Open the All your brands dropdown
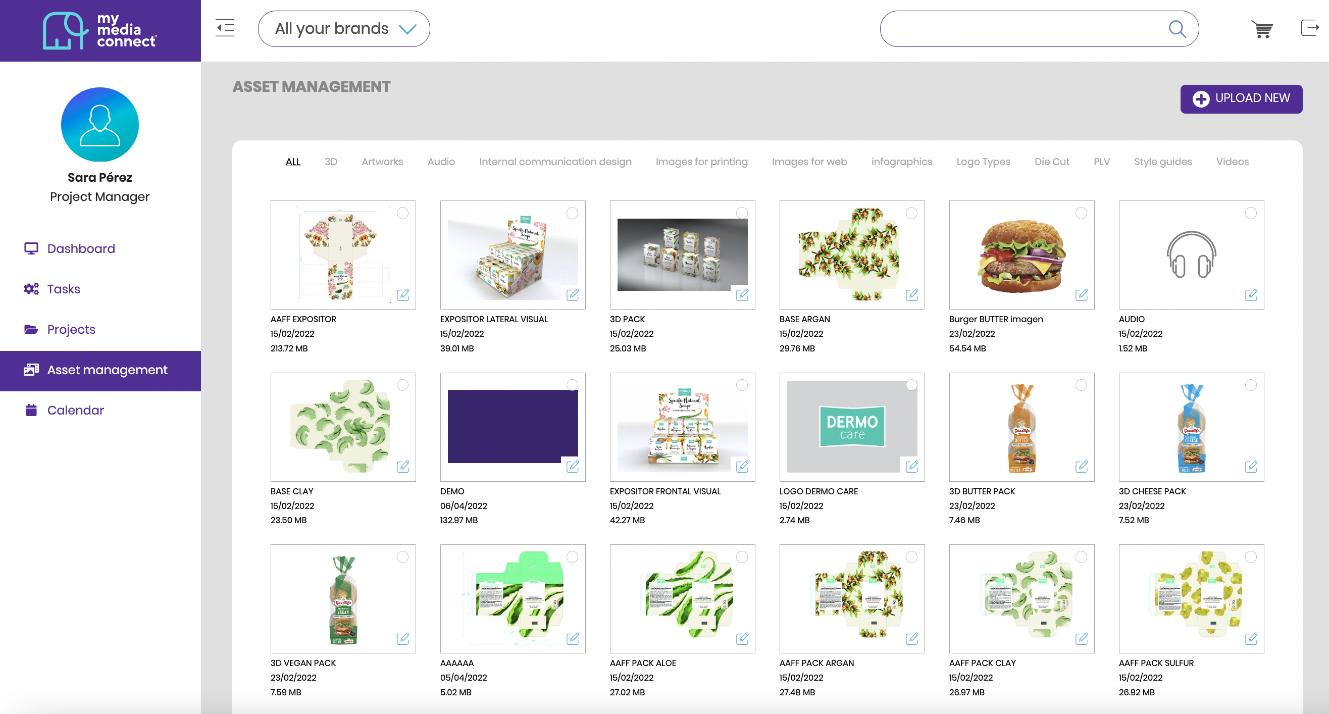This screenshot has width=1329, height=714. [343, 29]
